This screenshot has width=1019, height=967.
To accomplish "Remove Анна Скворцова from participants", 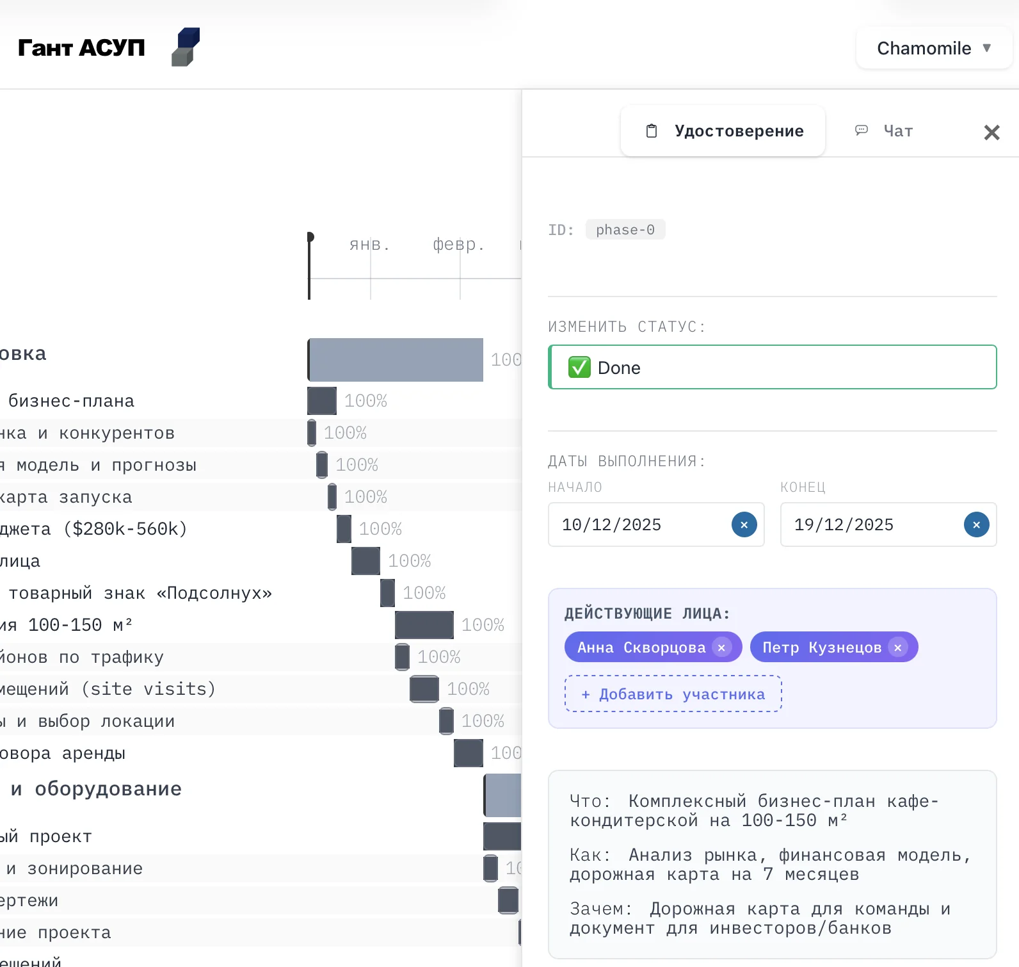I will [721, 647].
